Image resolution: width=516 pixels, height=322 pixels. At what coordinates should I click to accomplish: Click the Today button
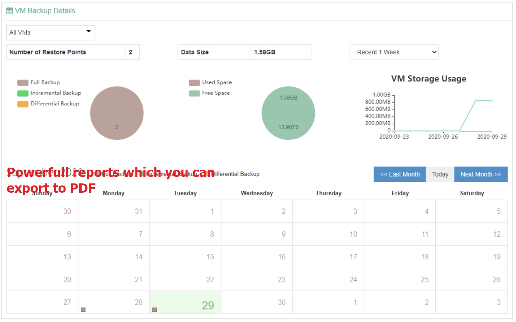(440, 174)
